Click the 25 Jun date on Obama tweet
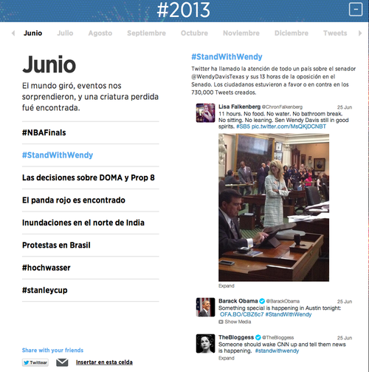Image resolution: width=369 pixels, height=372 pixels. 345,302
